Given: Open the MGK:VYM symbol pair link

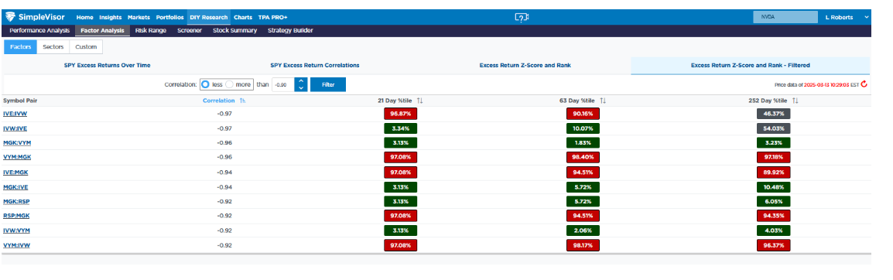Looking at the screenshot, I should (16, 142).
